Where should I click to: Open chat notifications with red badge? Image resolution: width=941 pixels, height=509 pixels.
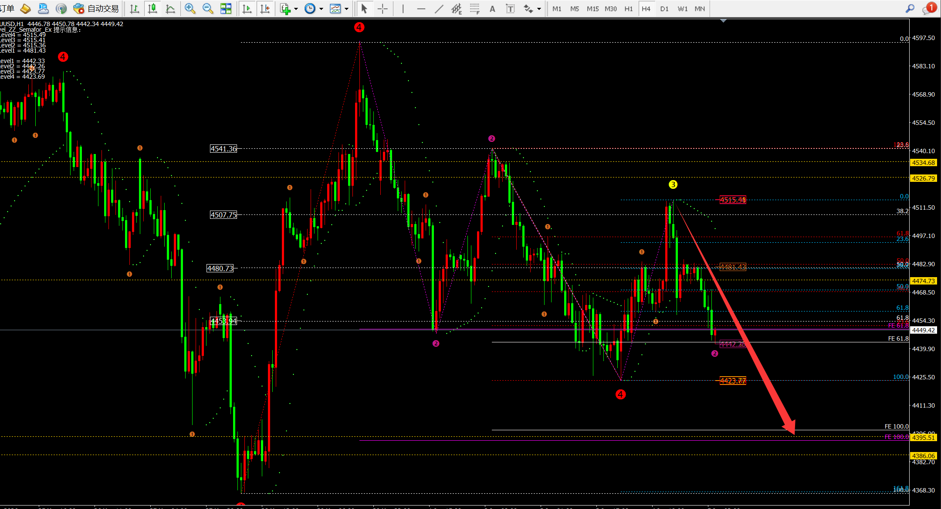coord(929,8)
